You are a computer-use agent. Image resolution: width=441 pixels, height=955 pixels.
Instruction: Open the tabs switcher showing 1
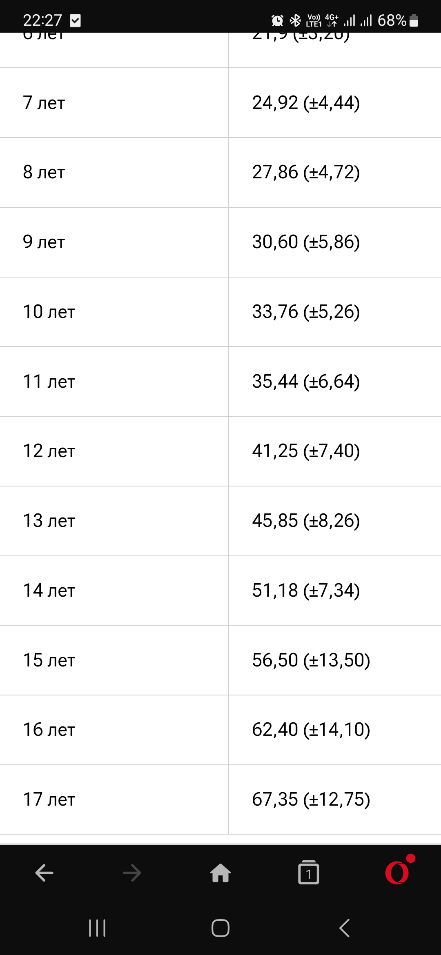point(309,872)
